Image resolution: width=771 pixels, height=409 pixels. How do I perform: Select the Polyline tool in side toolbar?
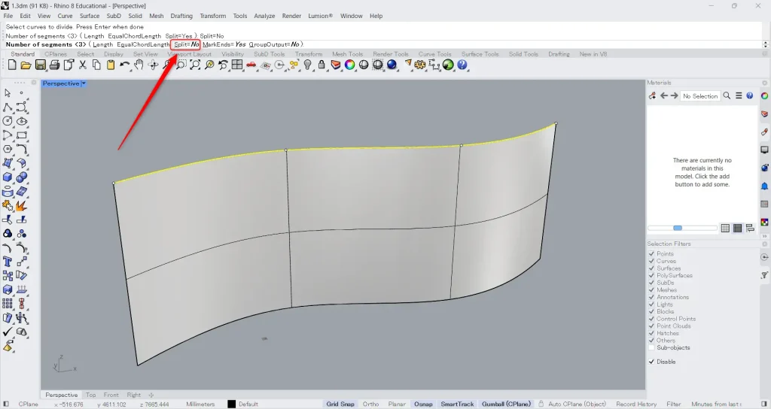8,107
